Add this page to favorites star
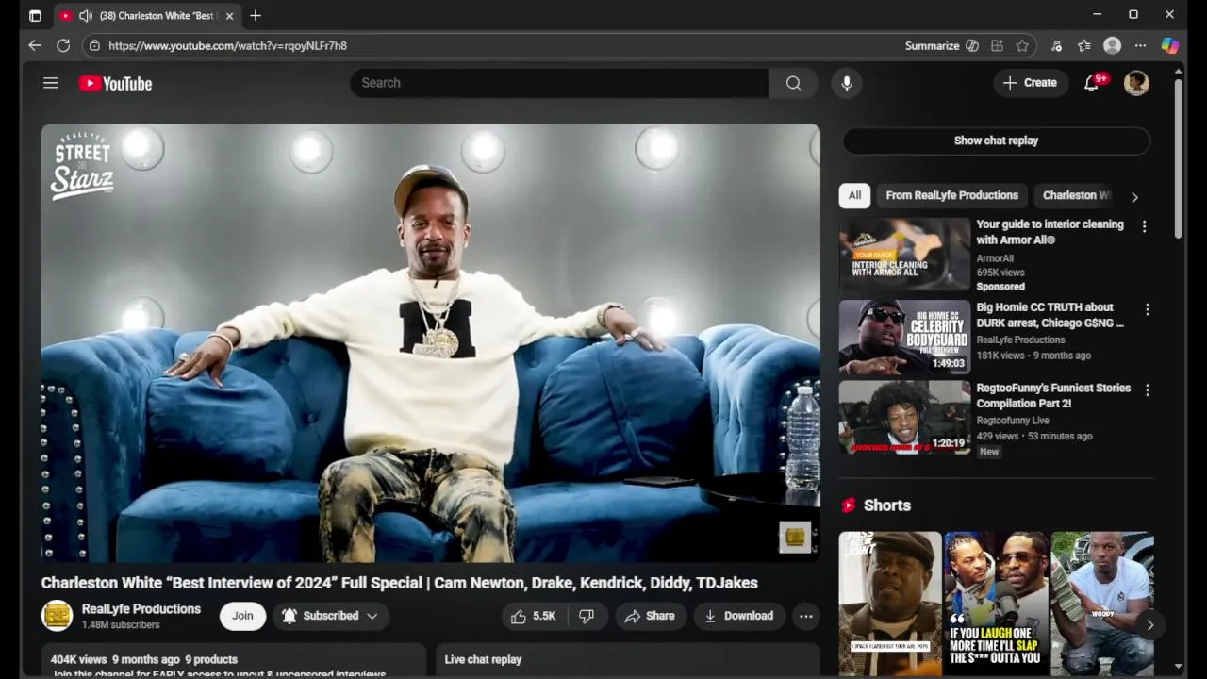1207x679 pixels. tap(1022, 45)
